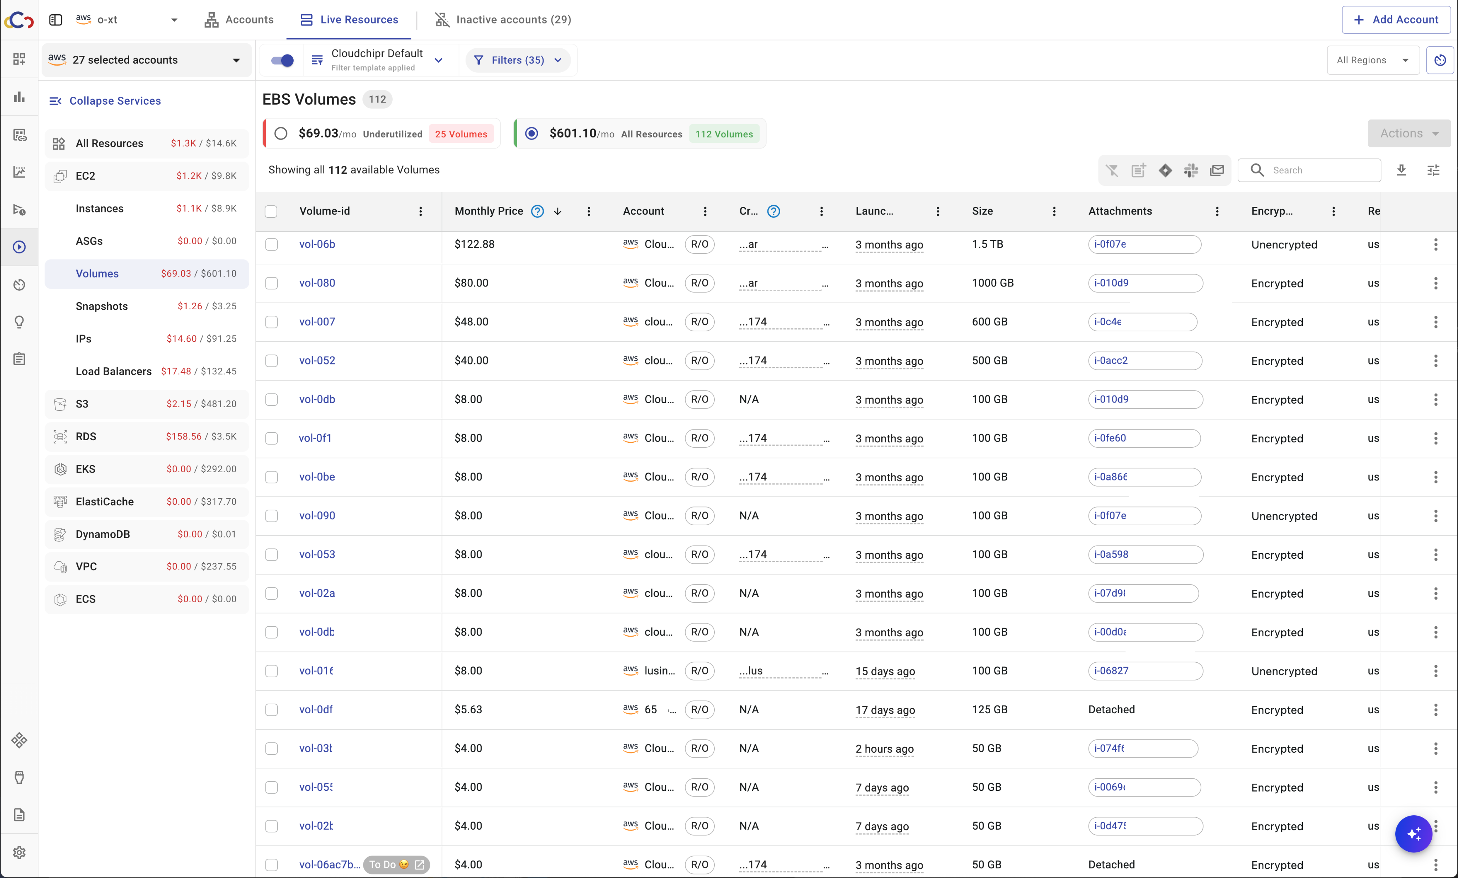Viewport: 1458px width, 878px height.
Task: Open the settings gear in left sidebar
Action: tap(19, 852)
